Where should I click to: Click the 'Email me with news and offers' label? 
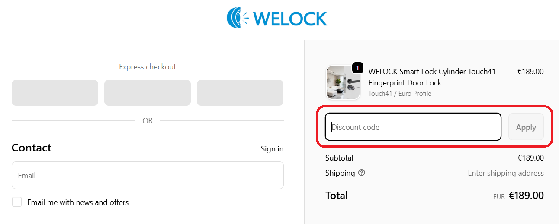[78, 202]
